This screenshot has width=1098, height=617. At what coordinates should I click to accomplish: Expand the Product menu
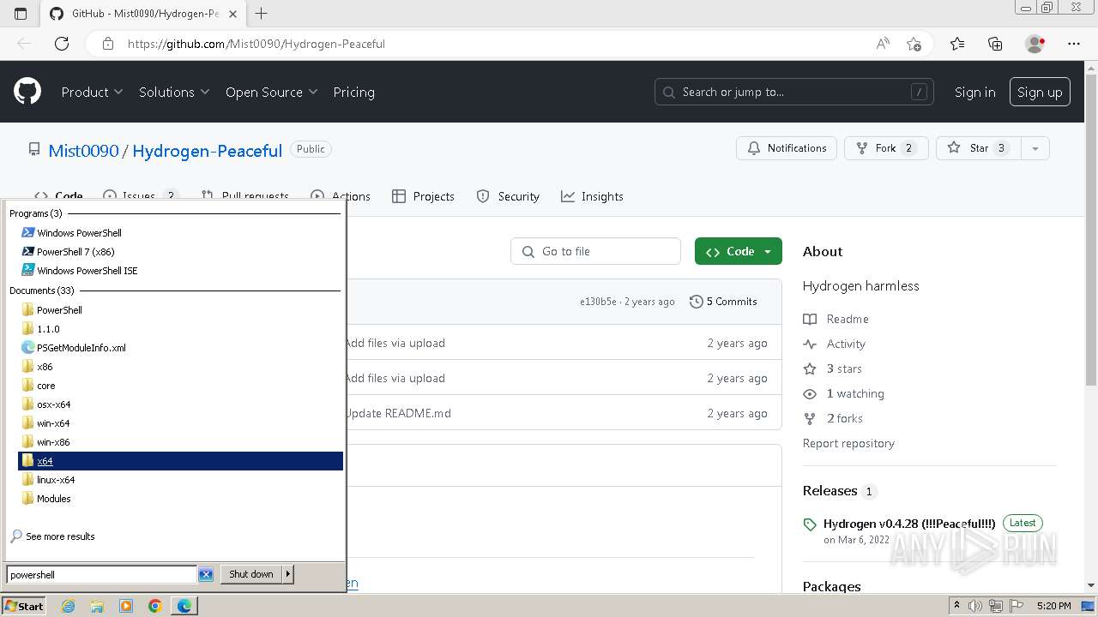tap(92, 92)
